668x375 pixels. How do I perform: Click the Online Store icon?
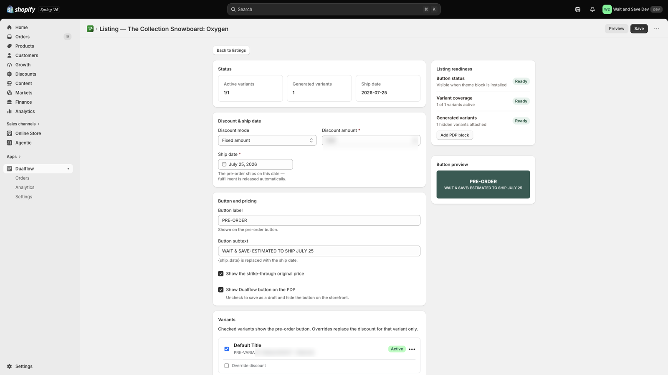click(10, 133)
